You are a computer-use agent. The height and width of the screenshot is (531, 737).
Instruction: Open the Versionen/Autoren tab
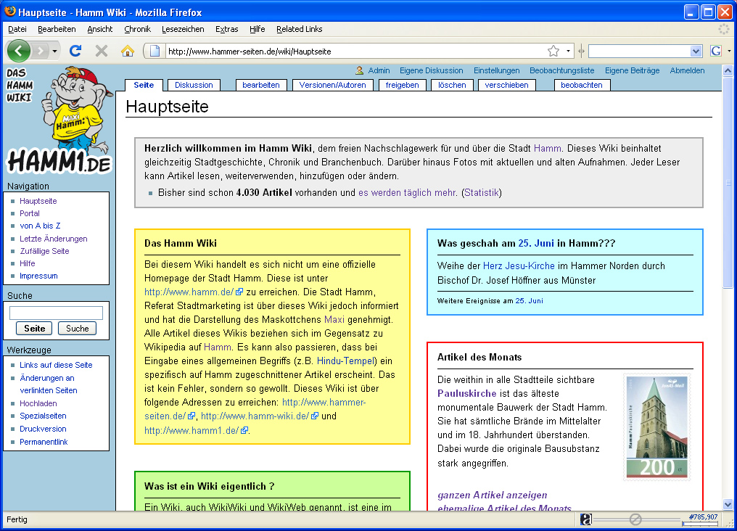coord(333,85)
